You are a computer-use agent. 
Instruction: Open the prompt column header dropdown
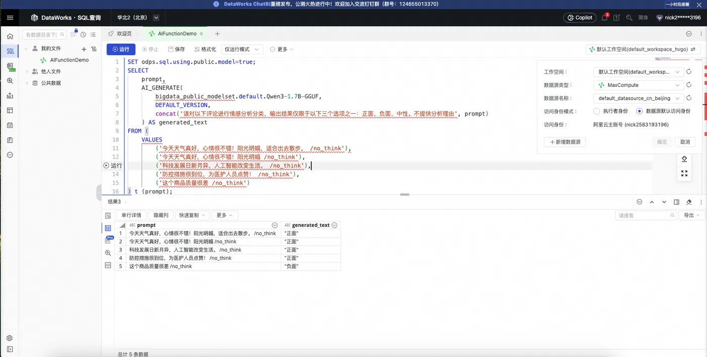(x=275, y=225)
